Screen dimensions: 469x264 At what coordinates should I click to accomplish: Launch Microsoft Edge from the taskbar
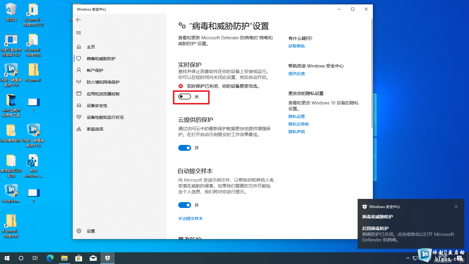point(50,258)
